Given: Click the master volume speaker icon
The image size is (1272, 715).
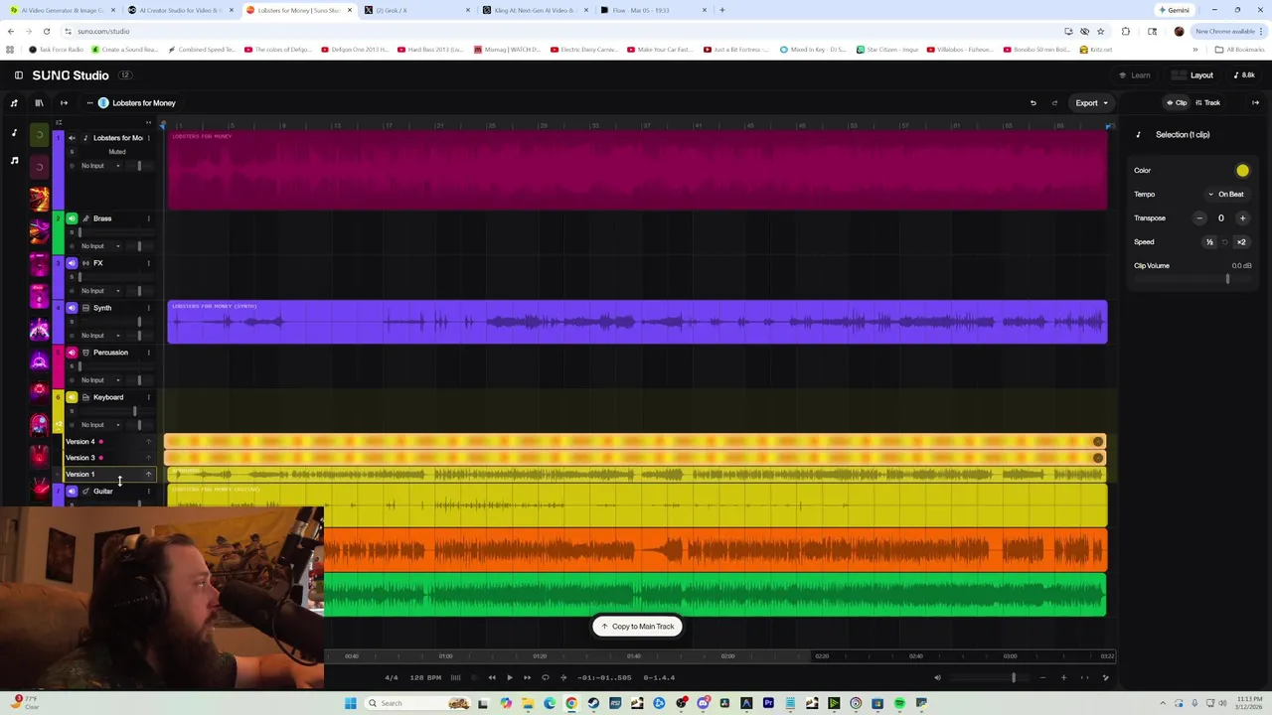Looking at the screenshot, I should 937,677.
